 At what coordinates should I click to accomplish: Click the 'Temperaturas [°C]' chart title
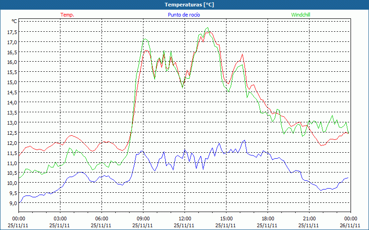(189, 5)
